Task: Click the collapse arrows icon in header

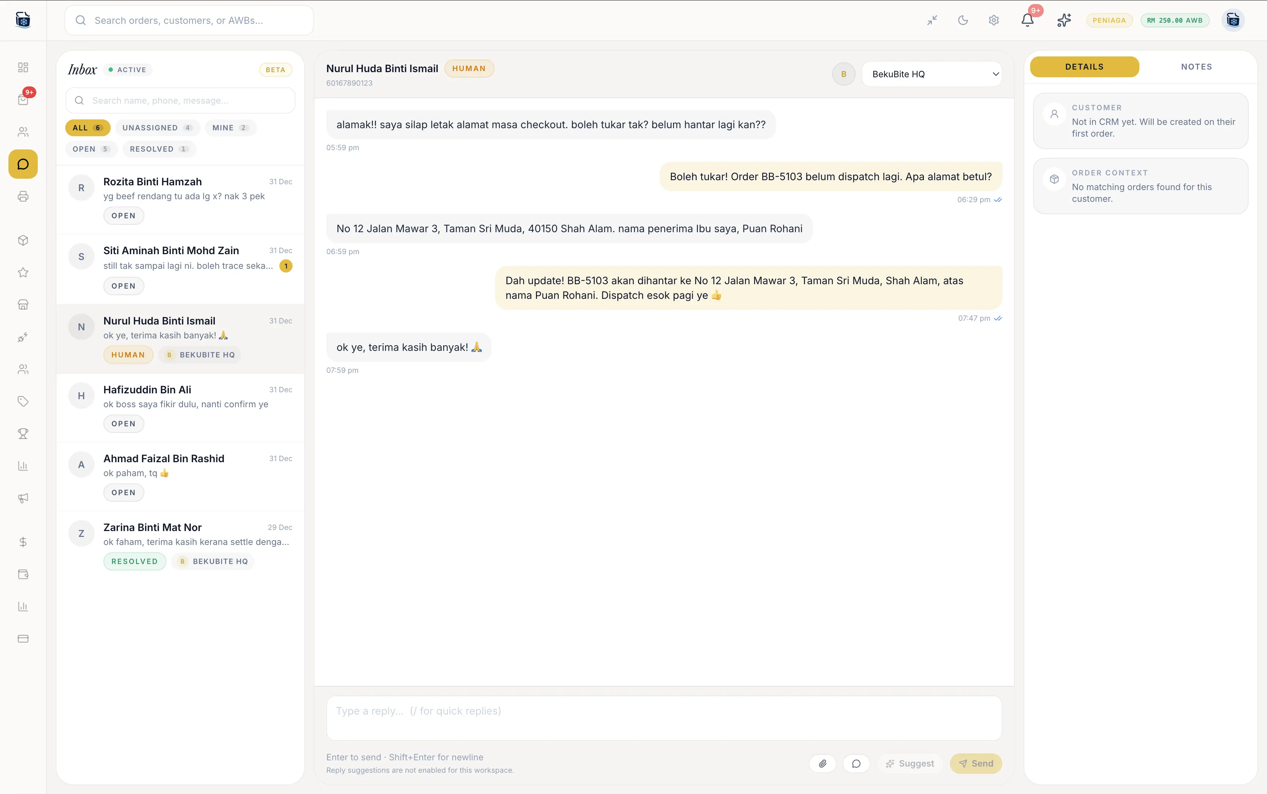Action: tap(932, 21)
